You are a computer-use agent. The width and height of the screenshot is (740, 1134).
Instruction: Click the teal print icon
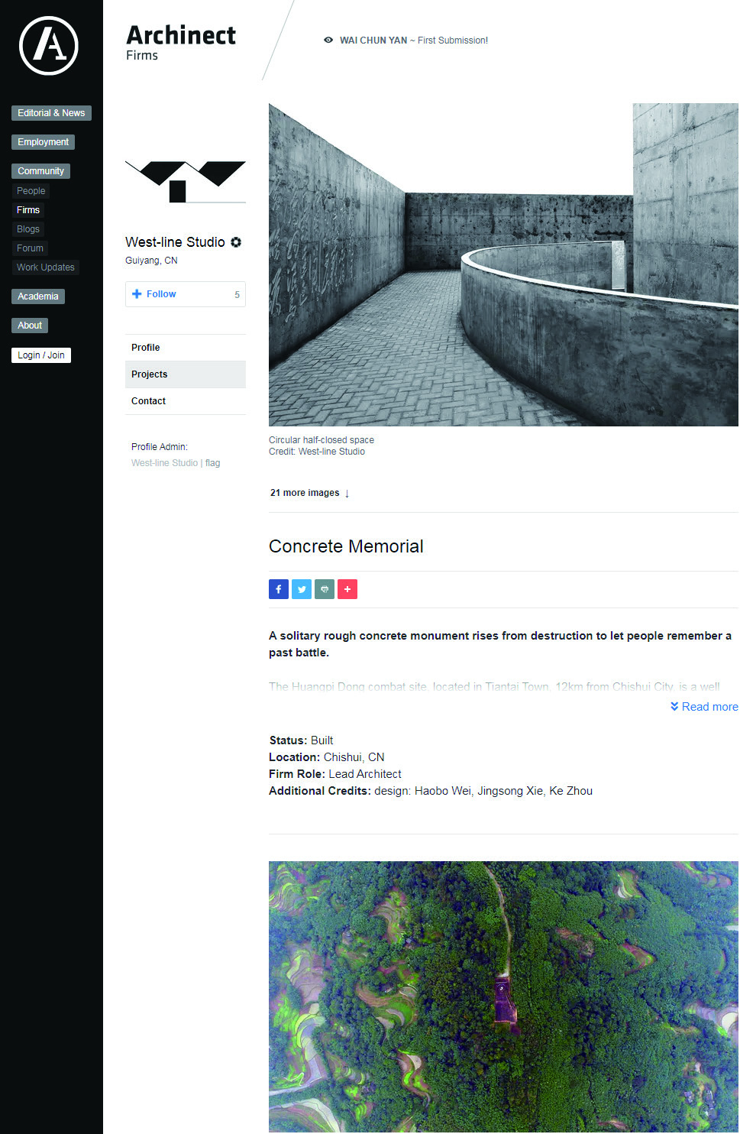point(325,589)
